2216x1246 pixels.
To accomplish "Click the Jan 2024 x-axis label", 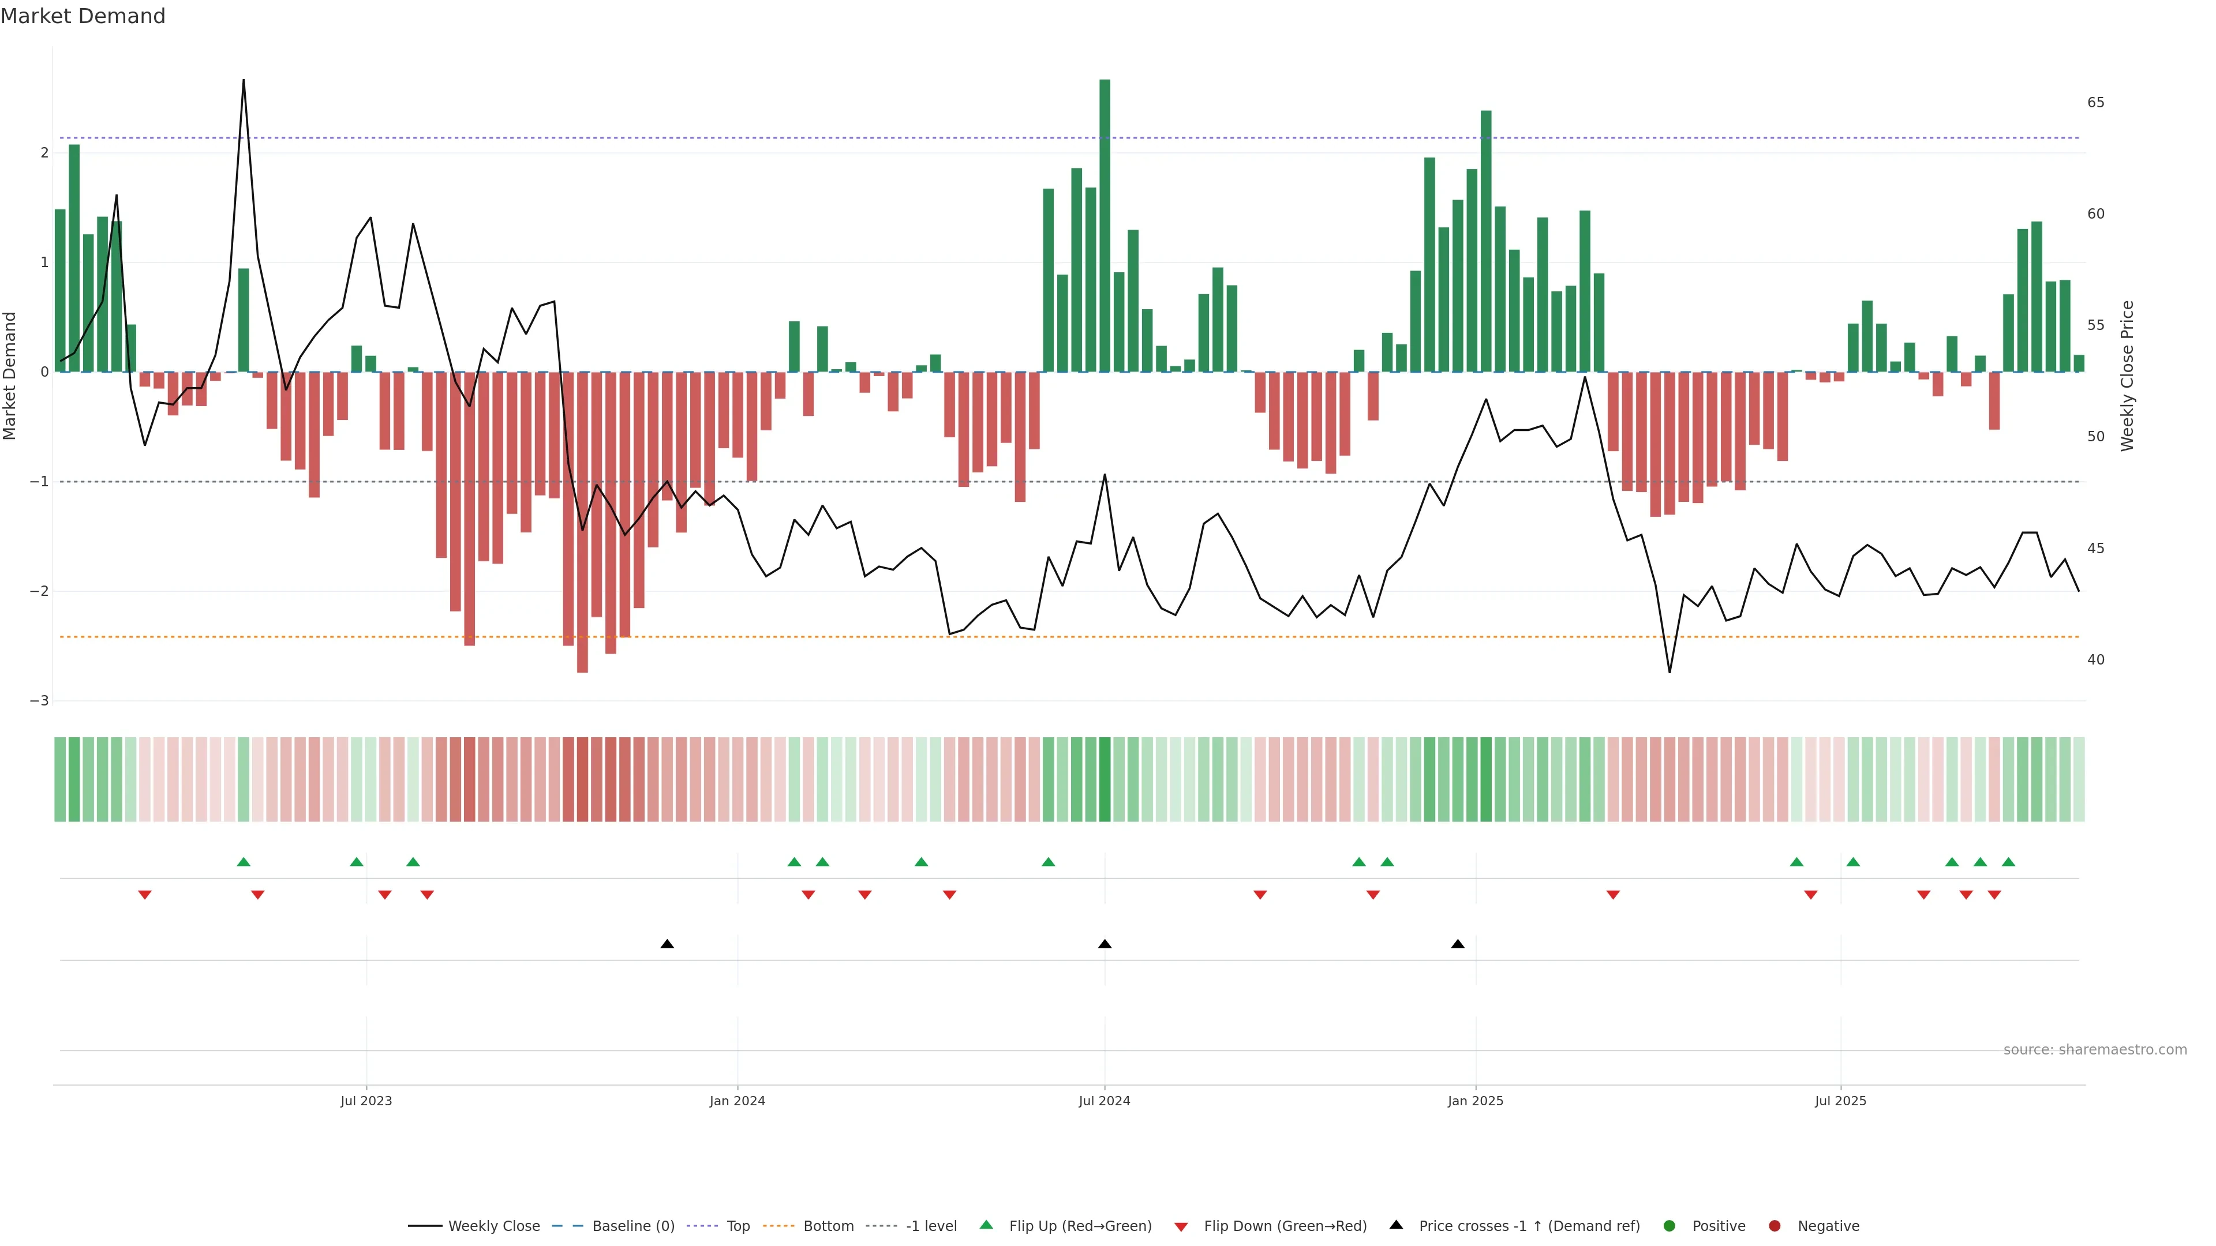I will (x=738, y=1102).
